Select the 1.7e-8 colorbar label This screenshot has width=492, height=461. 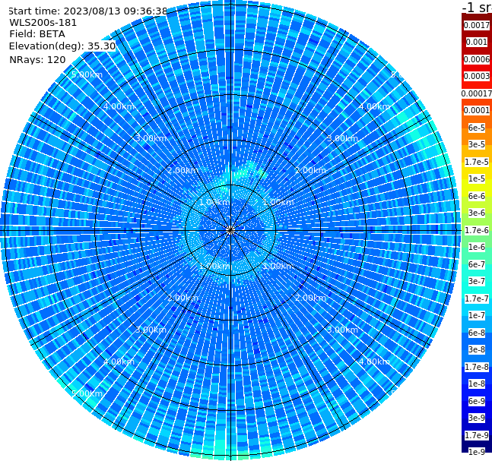(477, 367)
